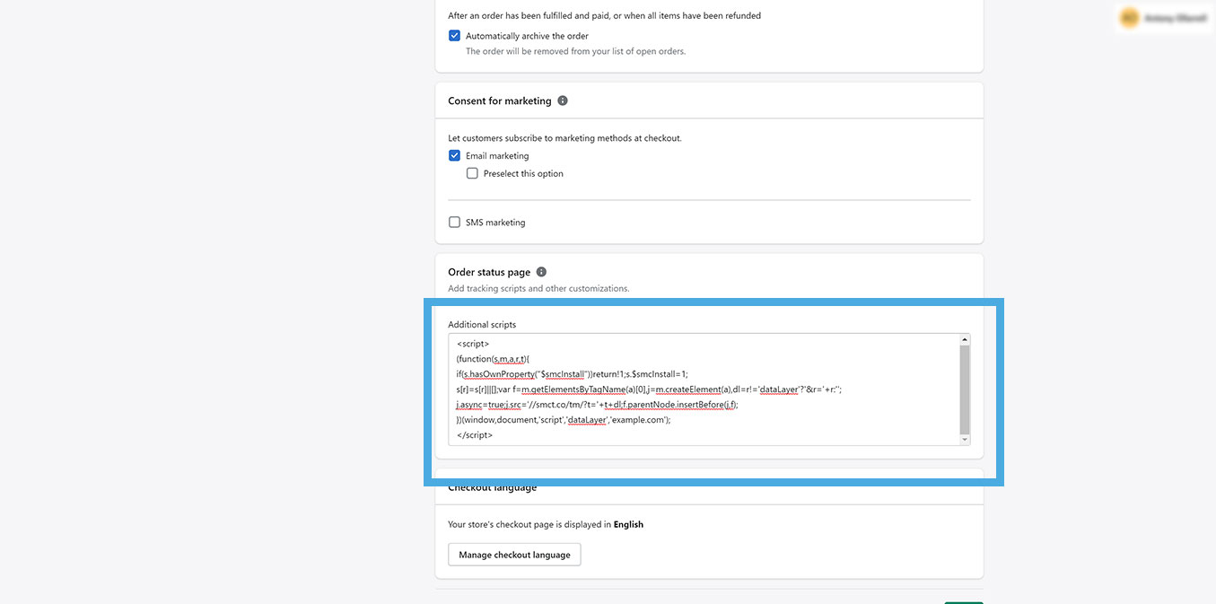1216x604 pixels.
Task: Click the Manage checkout language button
Action: click(x=514, y=555)
